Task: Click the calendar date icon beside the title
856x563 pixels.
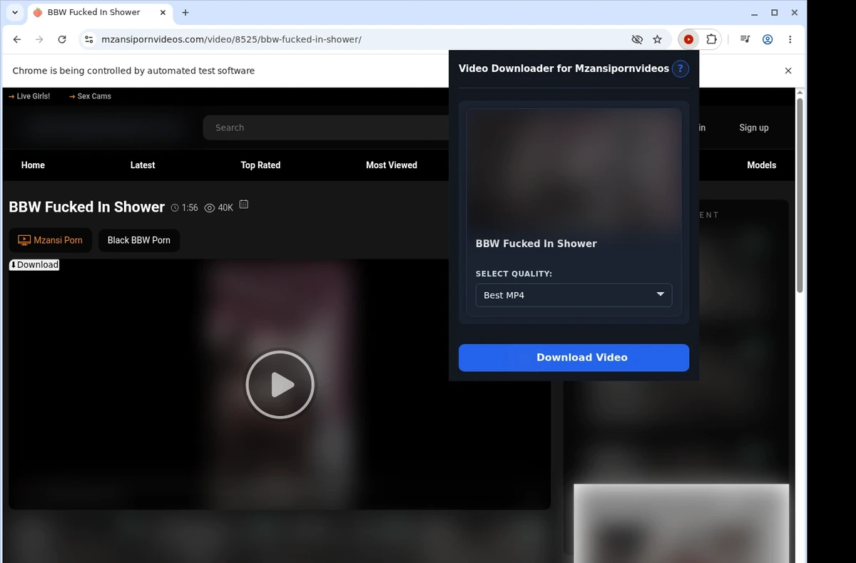Action: (244, 205)
